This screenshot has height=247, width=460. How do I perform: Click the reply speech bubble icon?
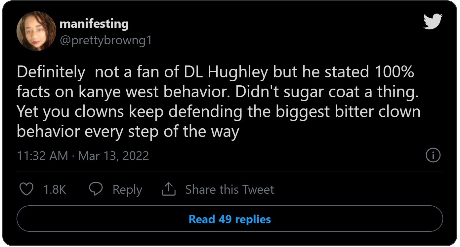(96, 189)
